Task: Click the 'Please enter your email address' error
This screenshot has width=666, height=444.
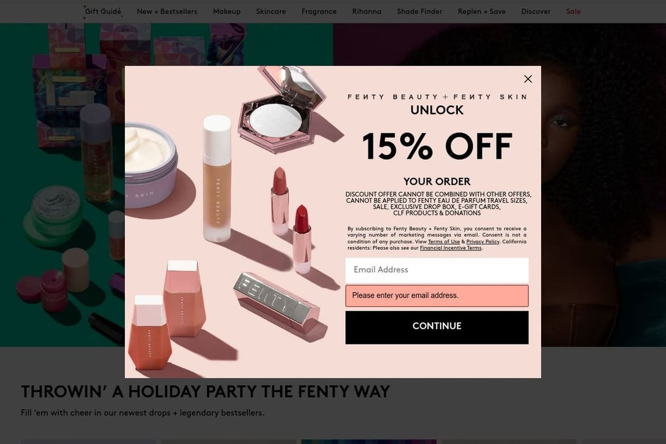Action: coord(436,296)
